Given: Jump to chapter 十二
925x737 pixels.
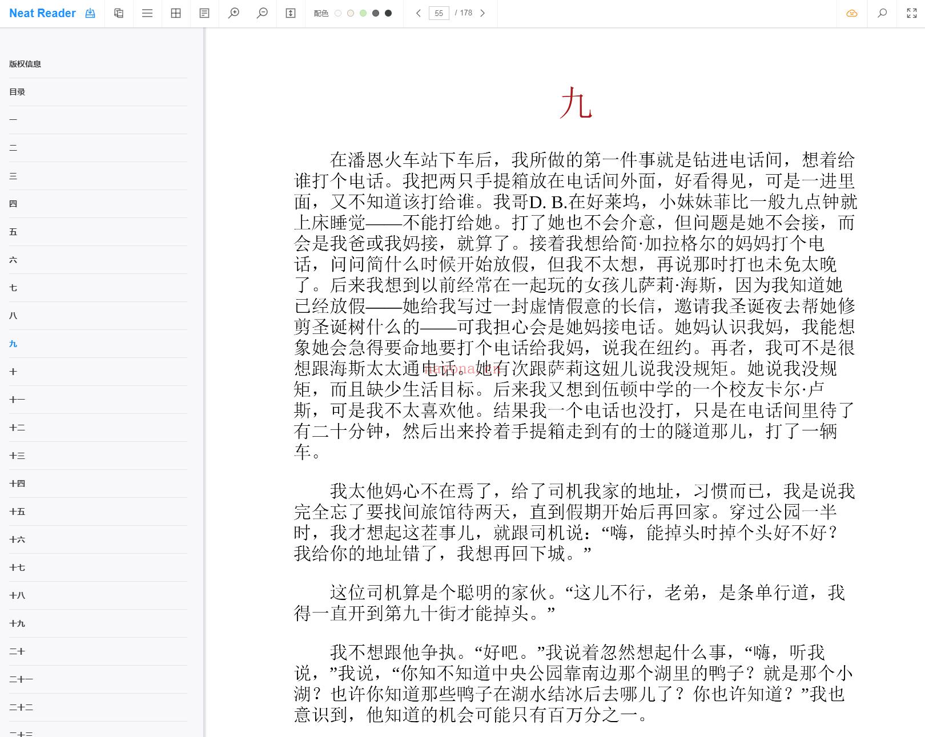Looking at the screenshot, I should (98, 428).
